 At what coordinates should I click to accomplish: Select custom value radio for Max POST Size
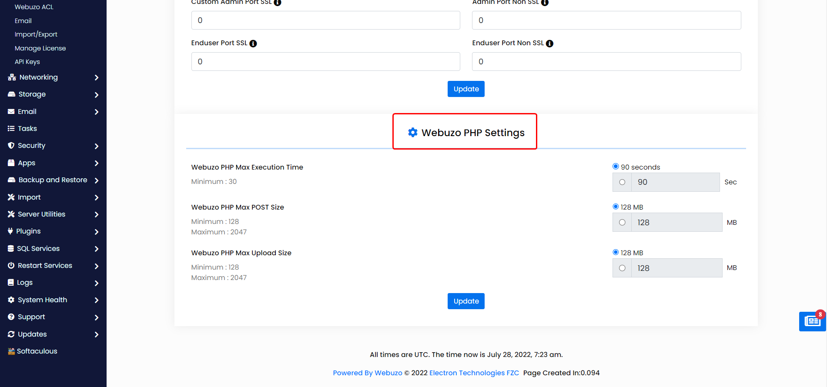click(x=622, y=223)
